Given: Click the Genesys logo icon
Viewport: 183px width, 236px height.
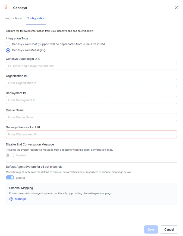Looking at the screenshot, I should click(6, 8).
